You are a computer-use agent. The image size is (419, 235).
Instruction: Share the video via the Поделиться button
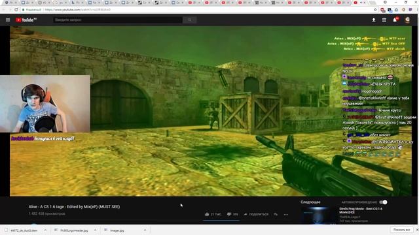point(256,214)
